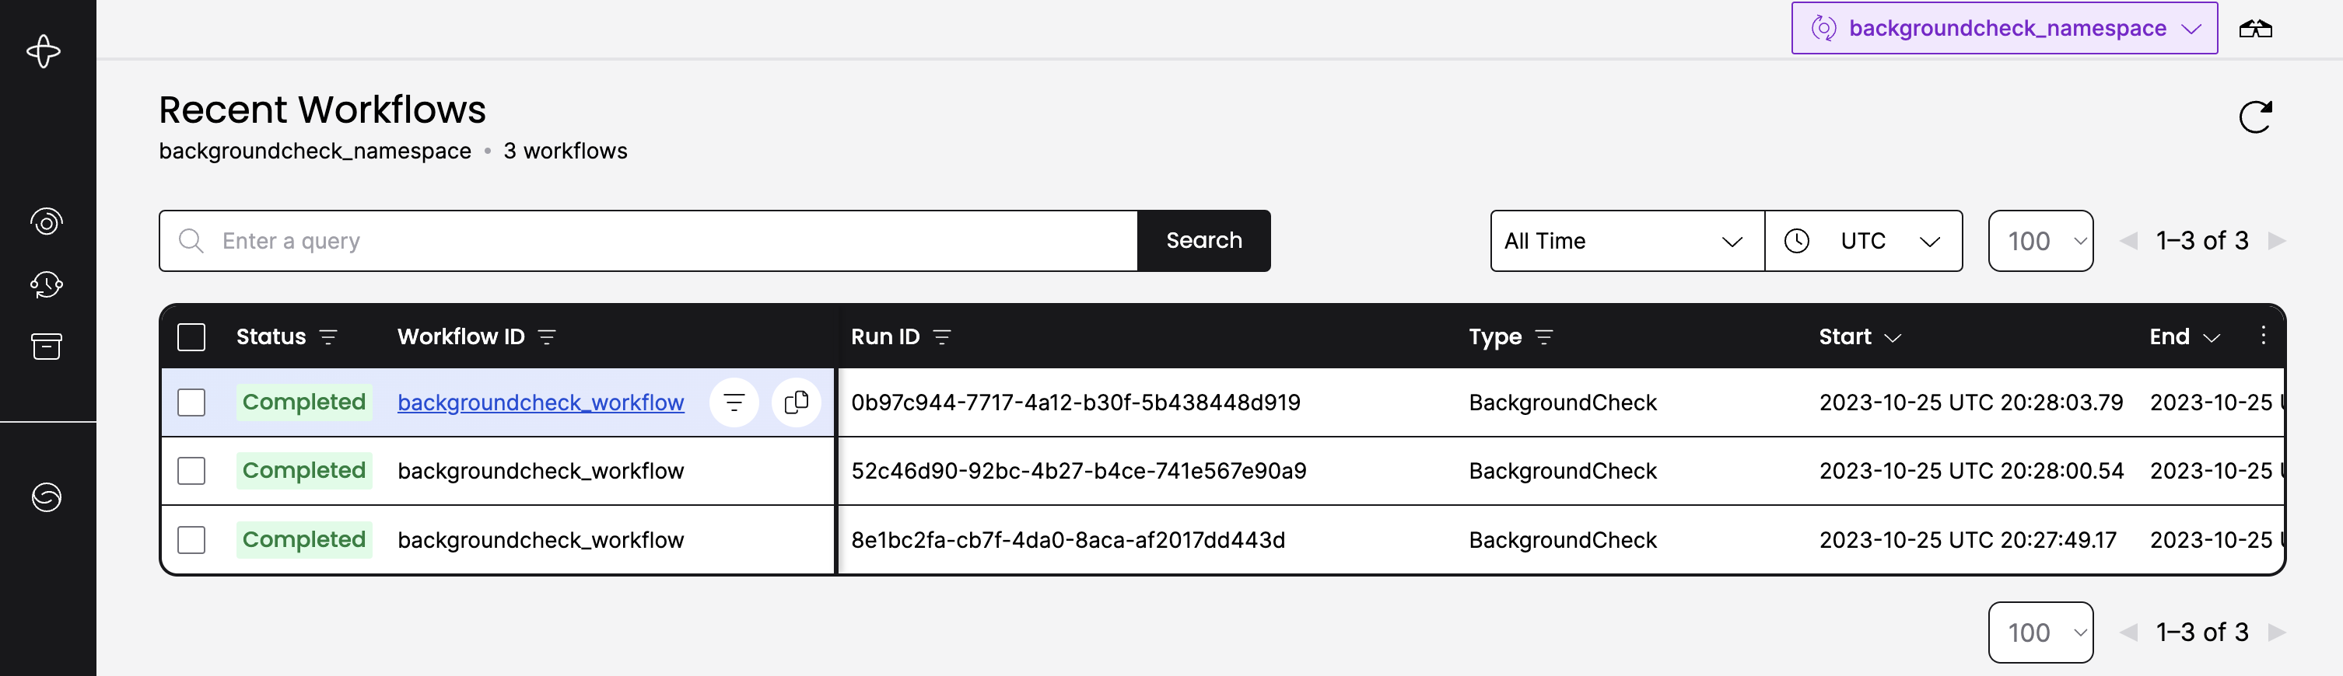Screen dimensions: 2343x676
Task: Open the Archive sidebar icon
Action: click(47, 347)
